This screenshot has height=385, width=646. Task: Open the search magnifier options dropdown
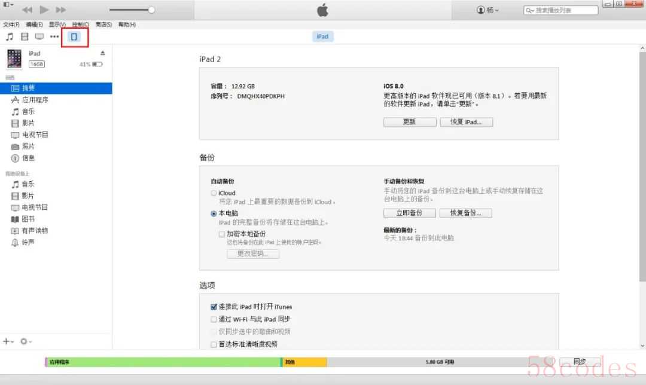(530, 10)
